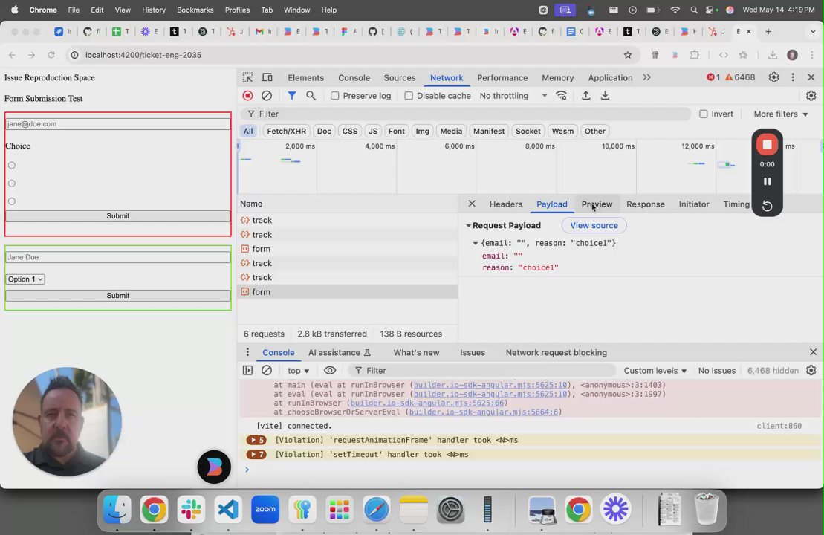The width and height of the screenshot is (824, 535).
Task: Open the No throttling dropdown
Action: click(513, 96)
